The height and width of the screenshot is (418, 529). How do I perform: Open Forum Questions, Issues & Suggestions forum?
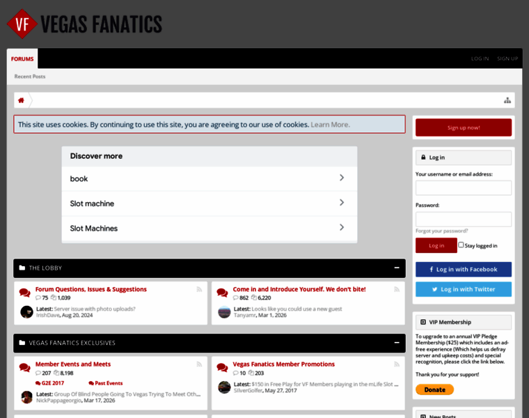click(91, 289)
